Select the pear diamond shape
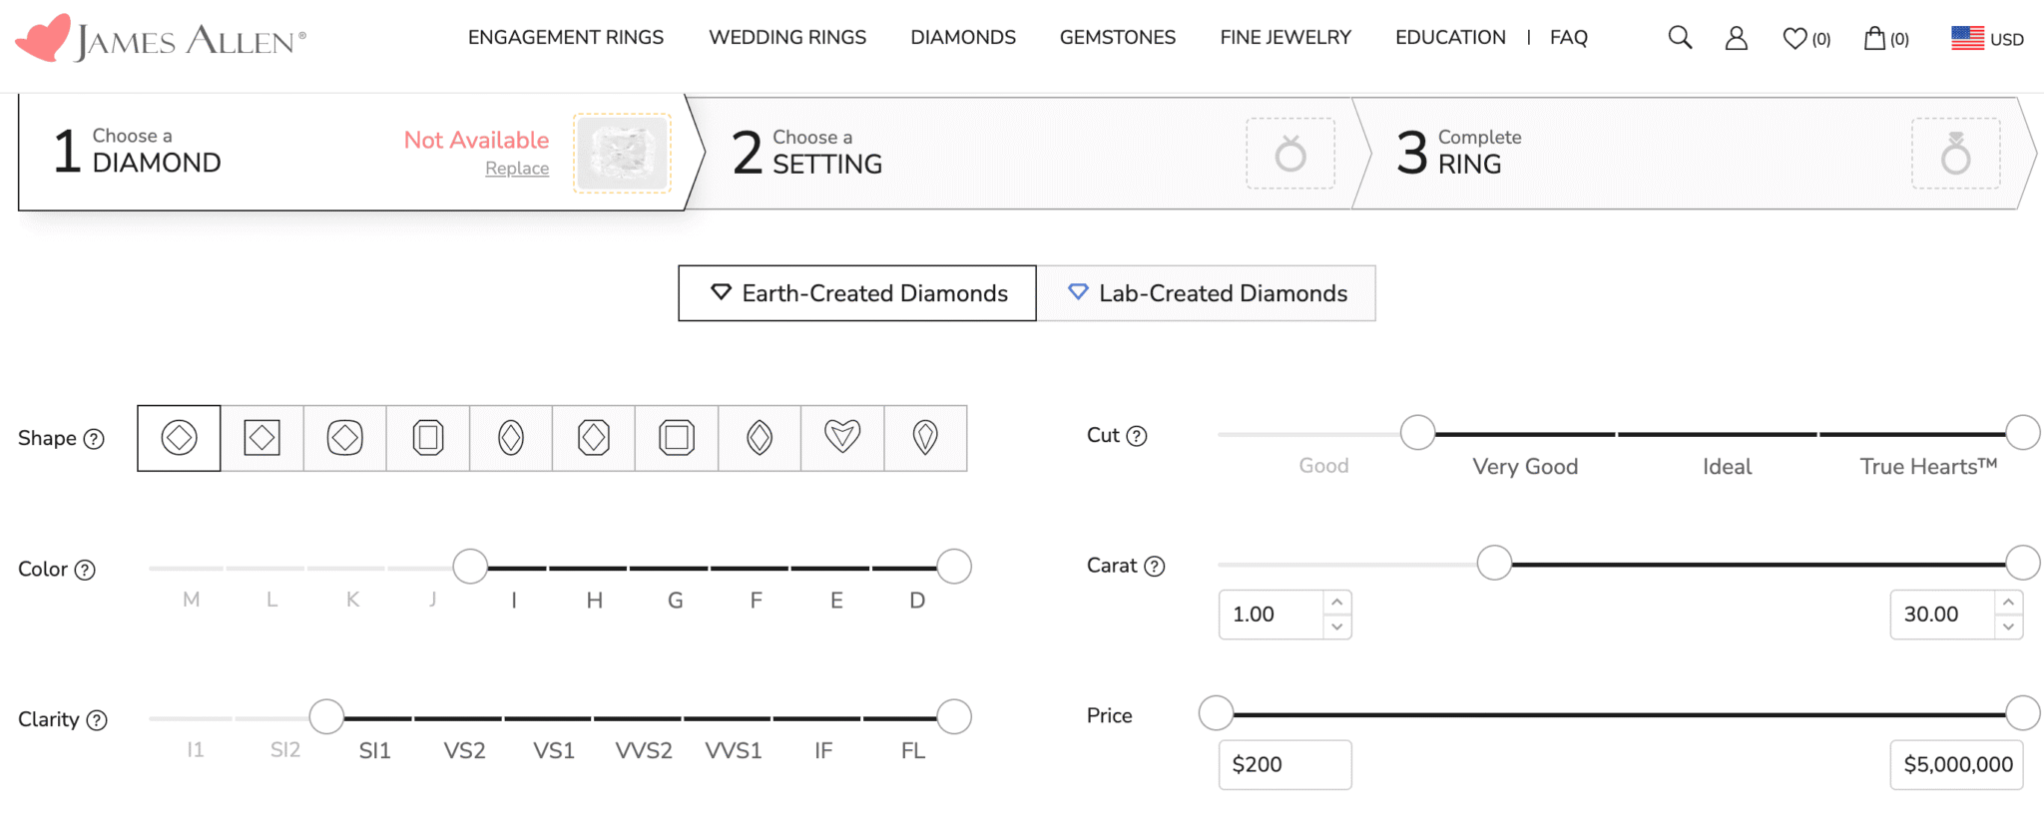 (925, 438)
